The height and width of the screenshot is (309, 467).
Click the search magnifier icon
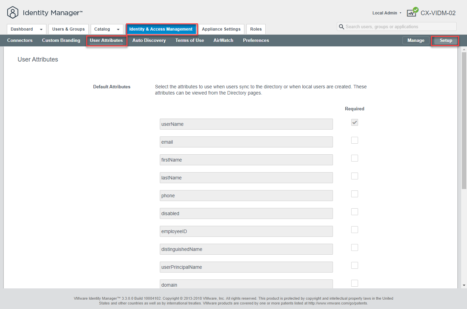tap(341, 27)
